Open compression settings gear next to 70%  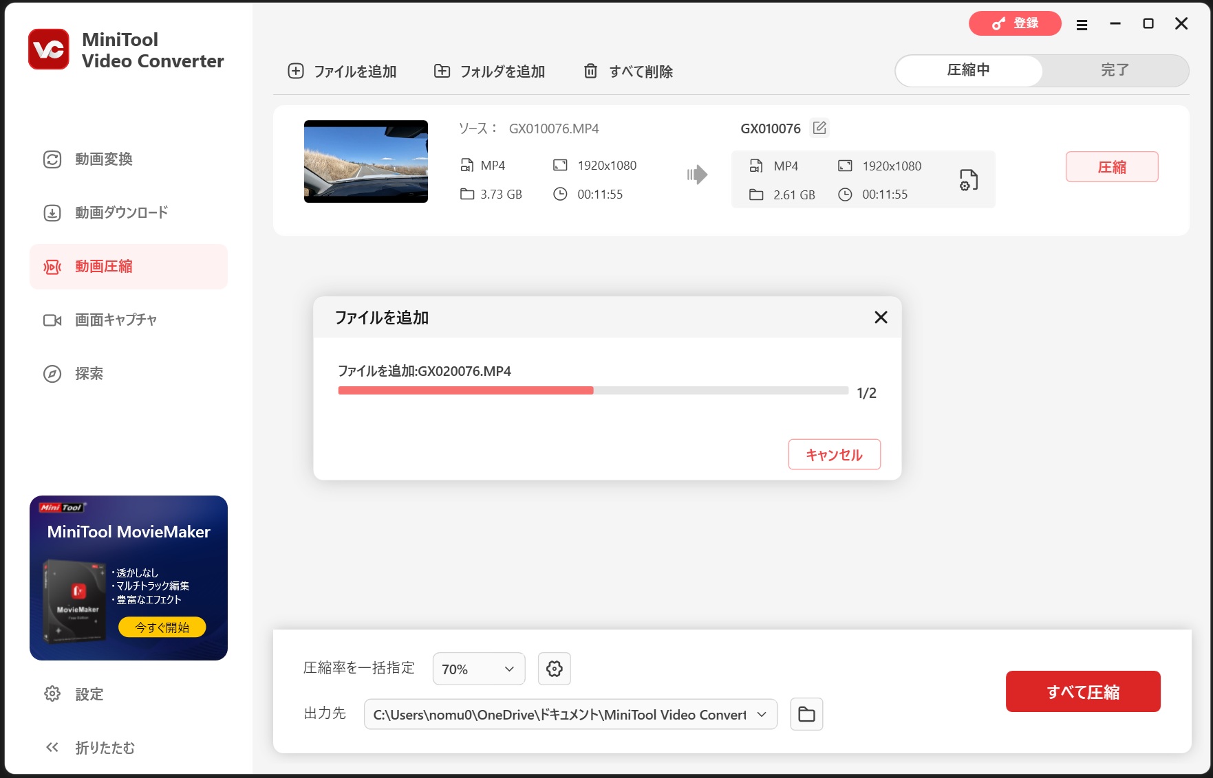tap(554, 669)
